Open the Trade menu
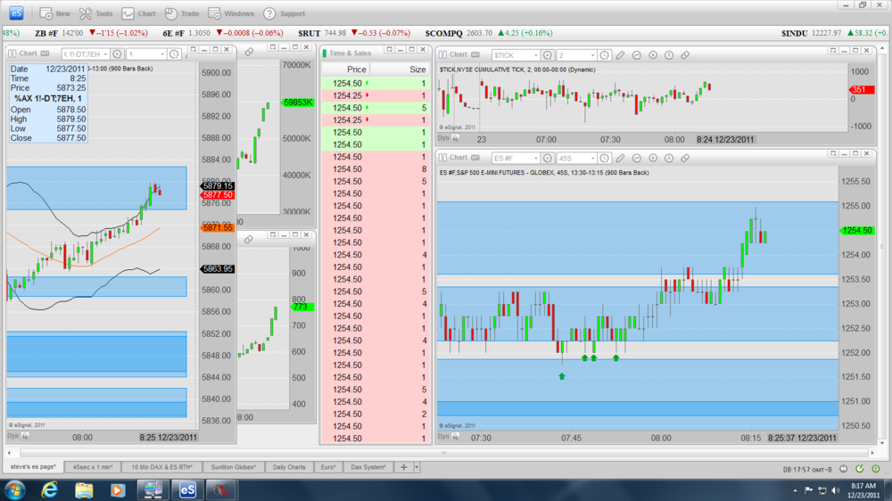 (x=182, y=13)
